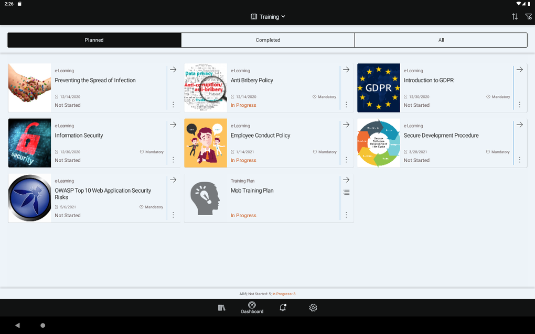Screen dimensions: 535x334
Task: Select the library icon in bottom navigation
Action: point(221,308)
